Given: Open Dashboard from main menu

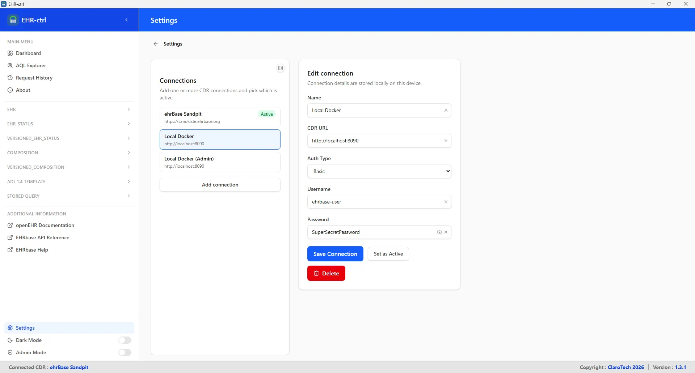Looking at the screenshot, I should click(x=69, y=53).
